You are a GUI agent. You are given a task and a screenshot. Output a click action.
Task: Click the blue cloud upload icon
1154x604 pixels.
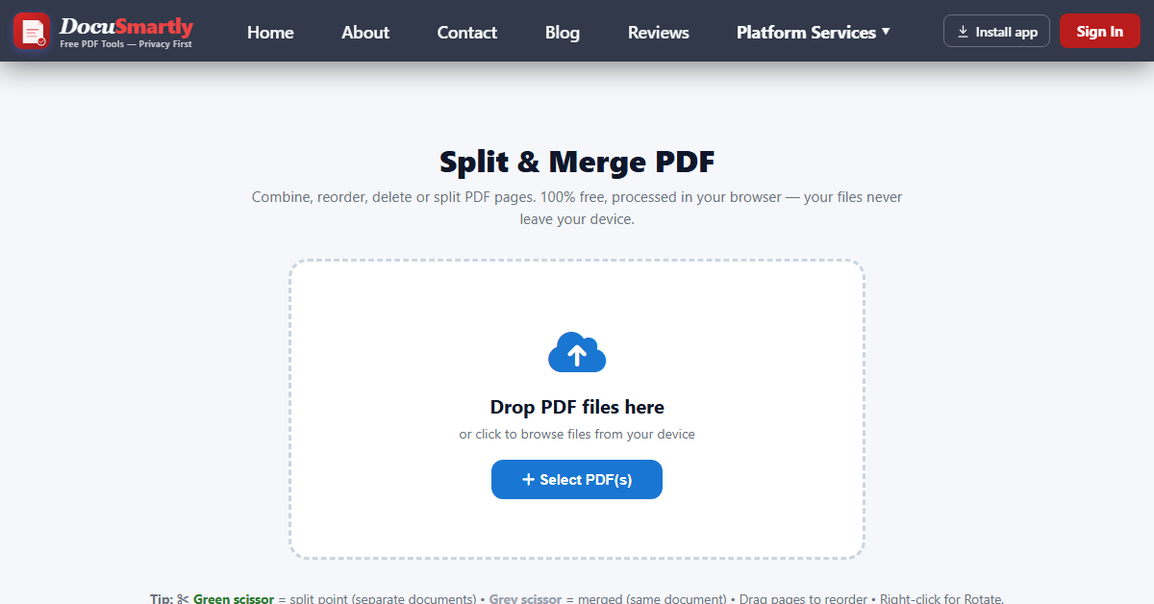[577, 352]
